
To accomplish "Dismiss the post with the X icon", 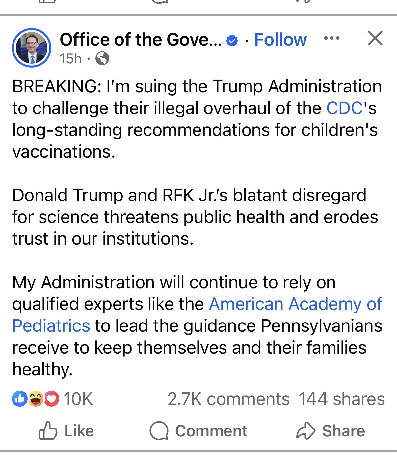I will point(375,38).
